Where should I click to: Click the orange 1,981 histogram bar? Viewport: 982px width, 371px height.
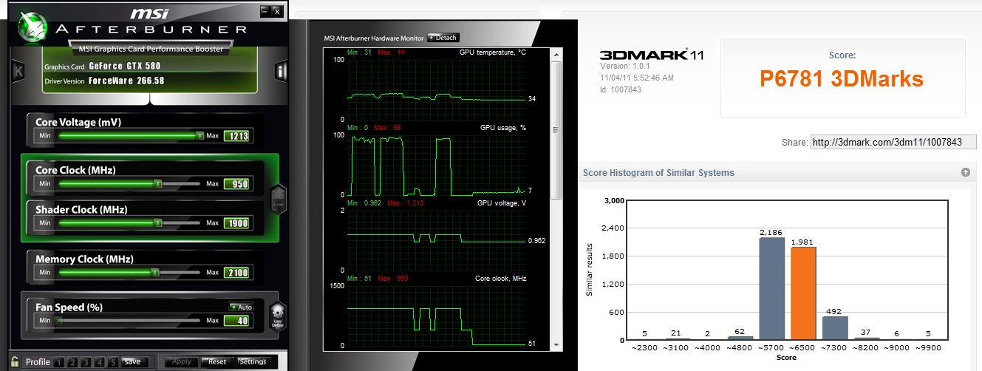coord(802,293)
